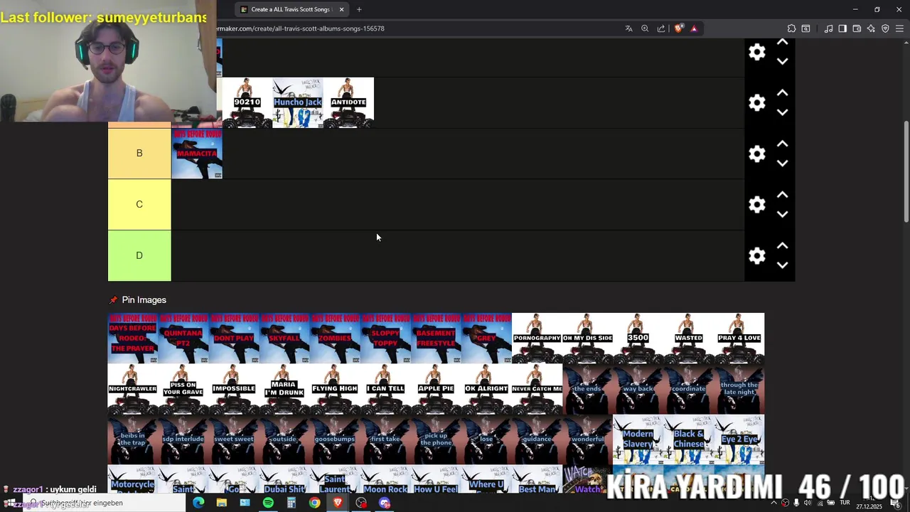Move tier C row down

point(782,214)
